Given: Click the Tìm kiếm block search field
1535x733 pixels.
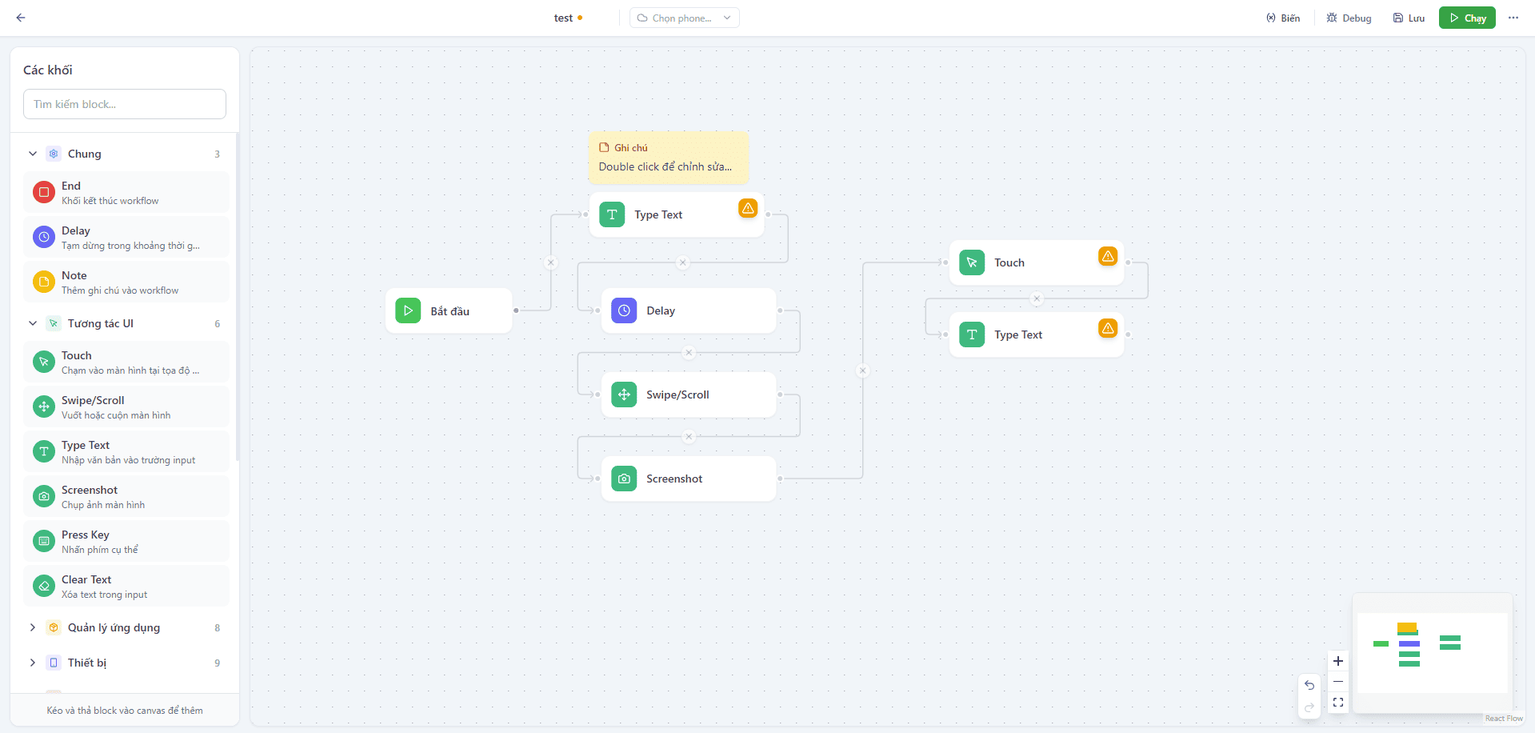Looking at the screenshot, I should tap(124, 103).
